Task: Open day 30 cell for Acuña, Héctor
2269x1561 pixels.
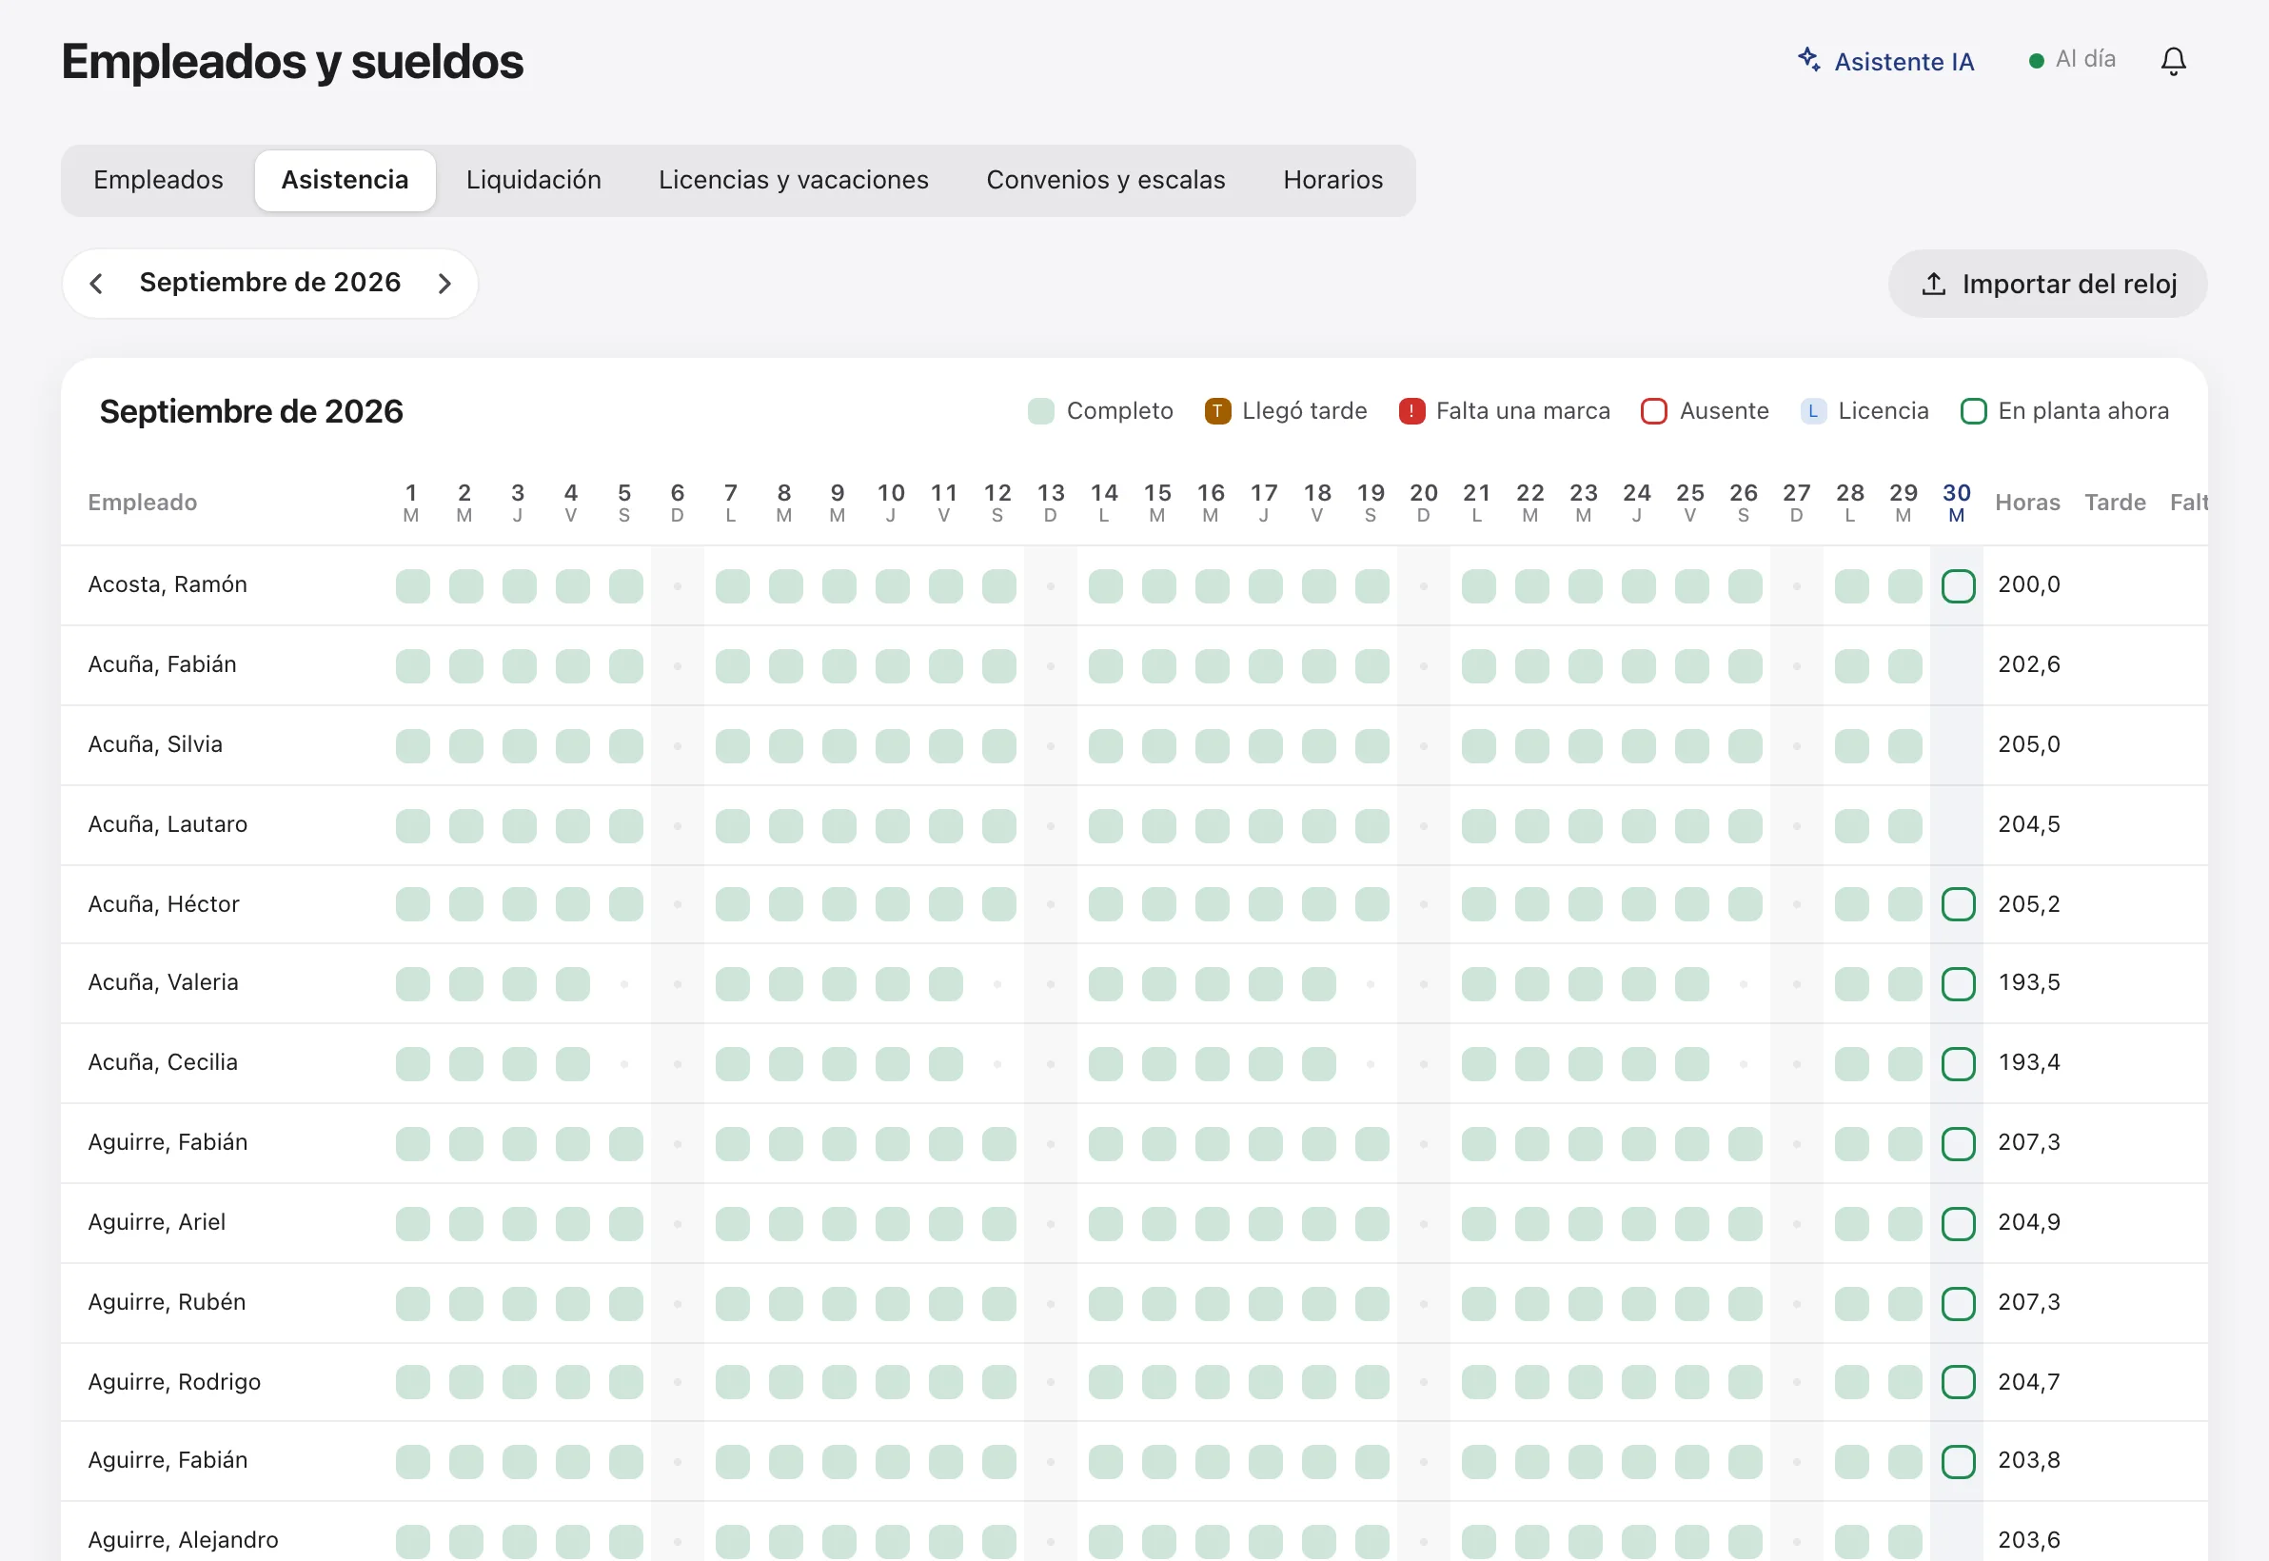Action: 1958,905
